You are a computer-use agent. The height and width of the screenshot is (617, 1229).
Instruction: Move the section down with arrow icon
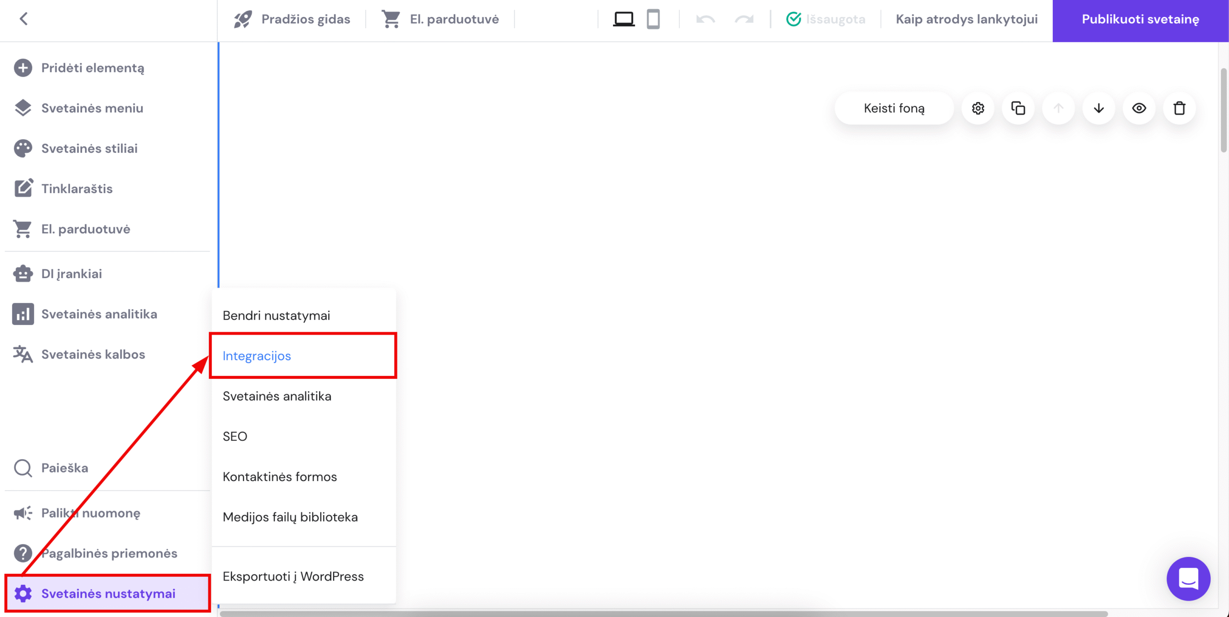click(1098, 108)
